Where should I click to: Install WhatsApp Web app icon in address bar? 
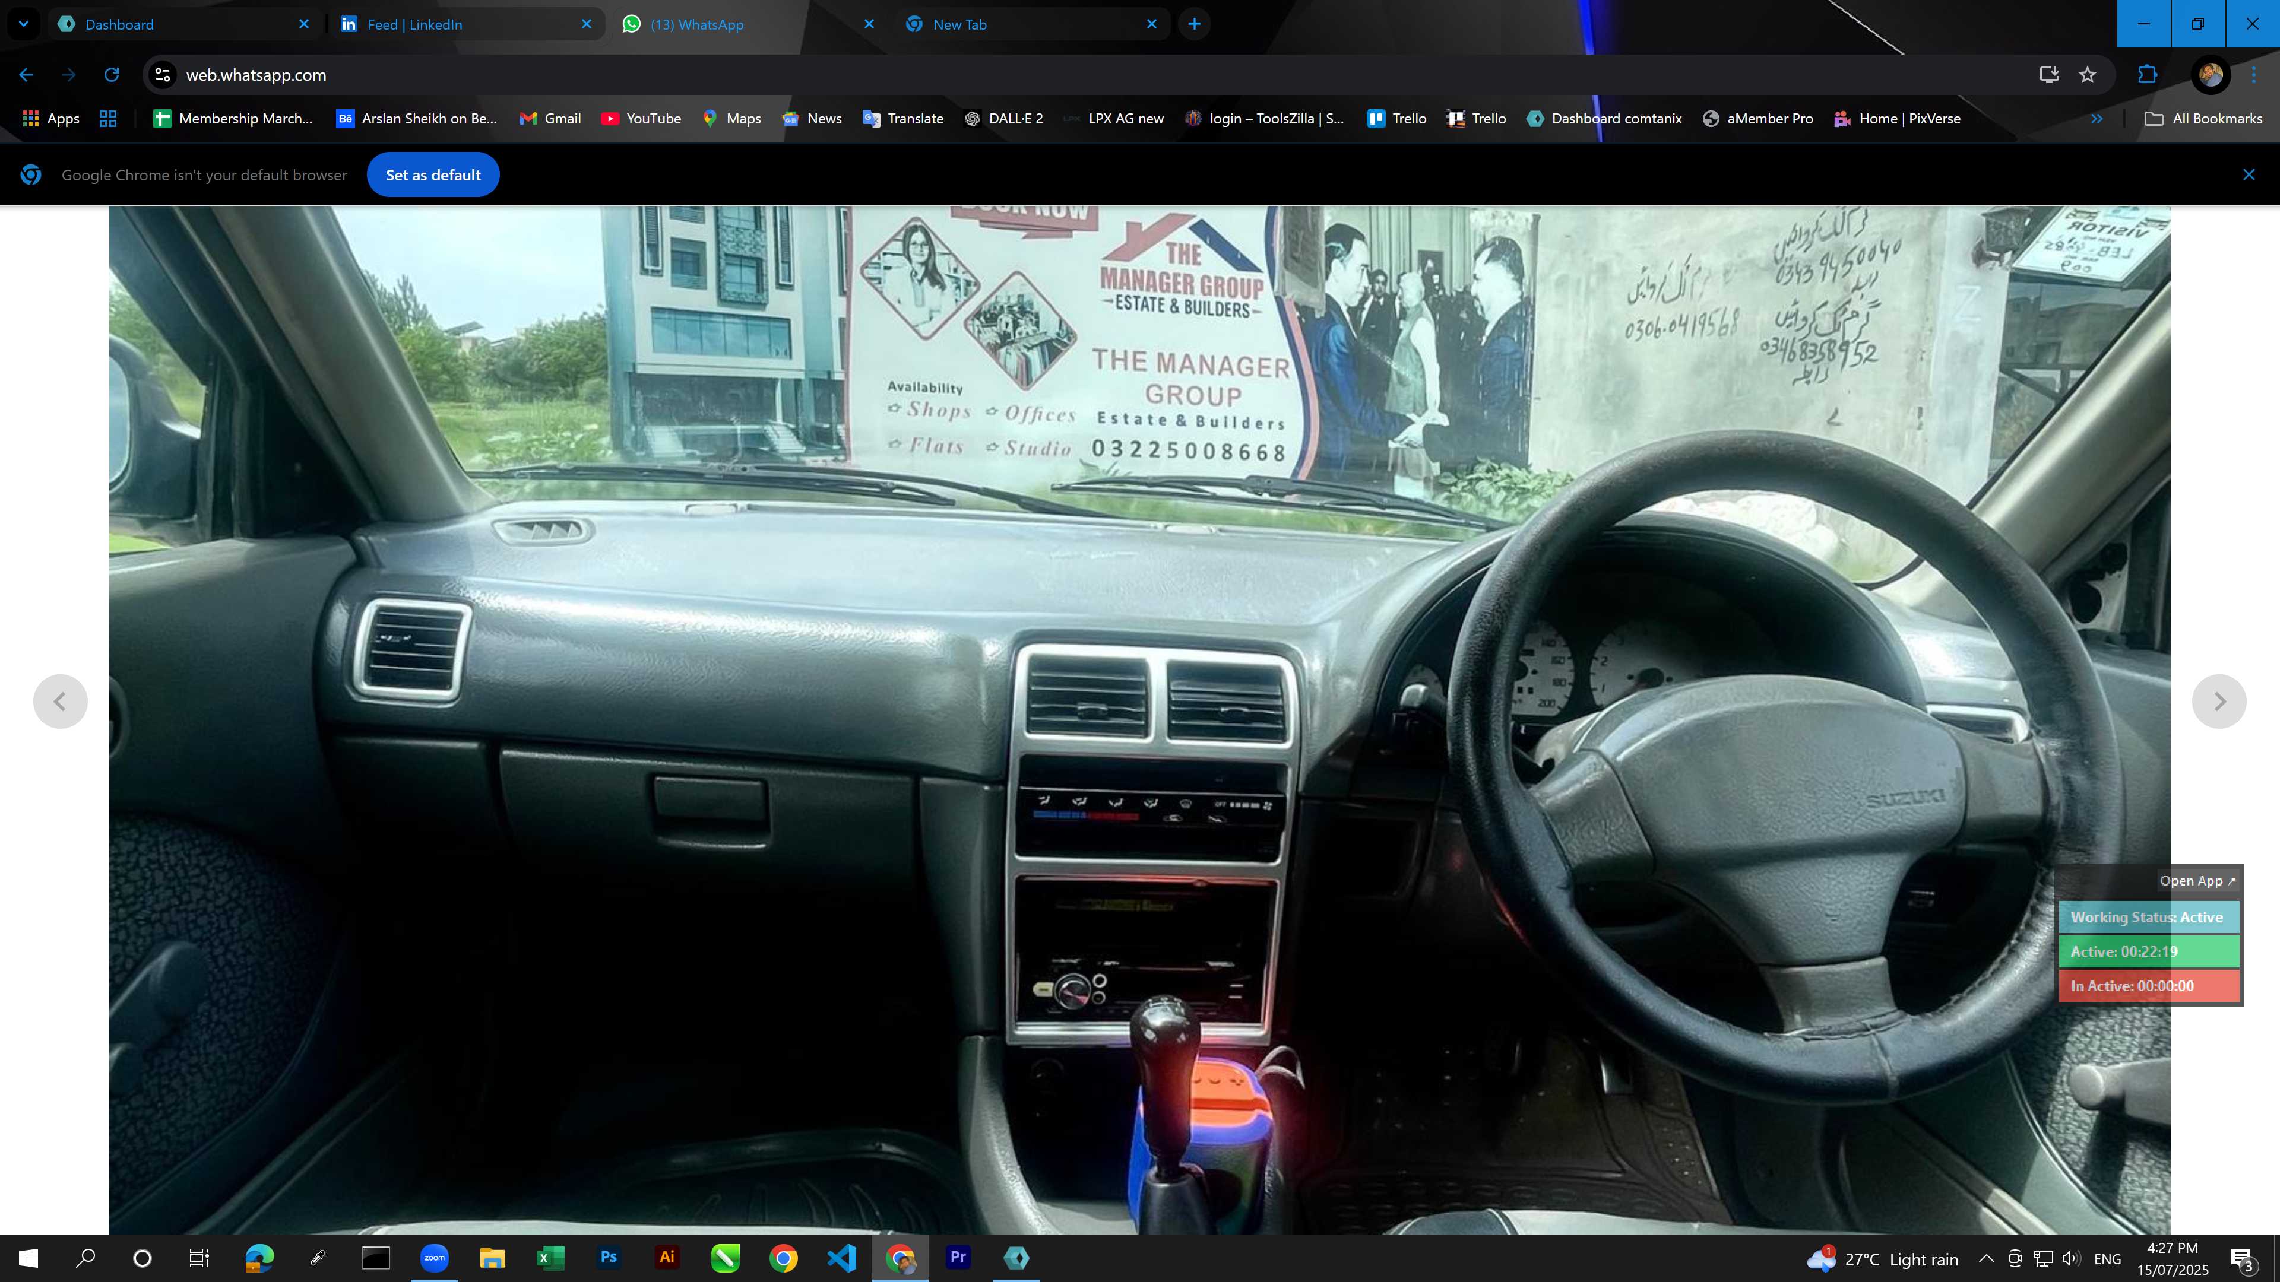click(x=2049, y=75)
